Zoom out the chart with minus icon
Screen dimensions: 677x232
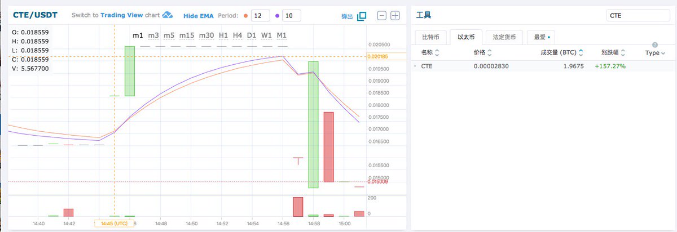pos(382,15)
